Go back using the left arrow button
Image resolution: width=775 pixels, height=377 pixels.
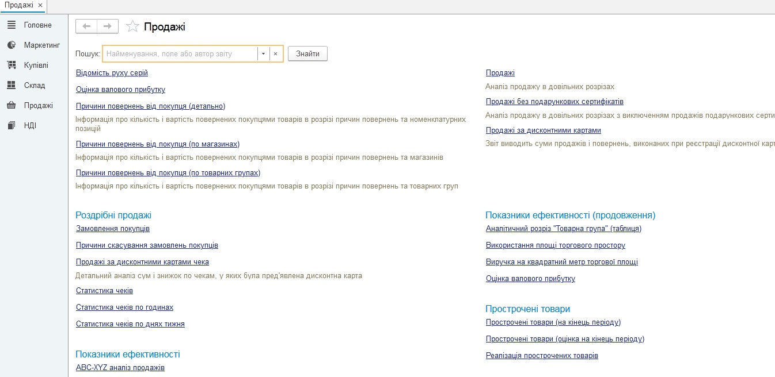click(x=86, y=26)
